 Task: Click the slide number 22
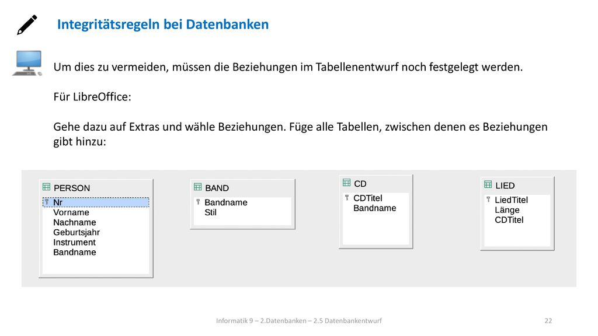[x=548, y=321]
